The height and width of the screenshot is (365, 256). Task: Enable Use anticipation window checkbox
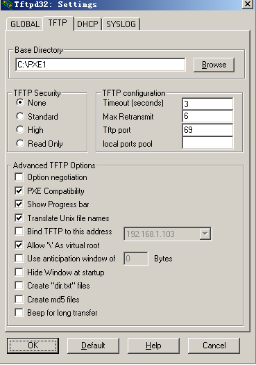click(x=19, y=259)
